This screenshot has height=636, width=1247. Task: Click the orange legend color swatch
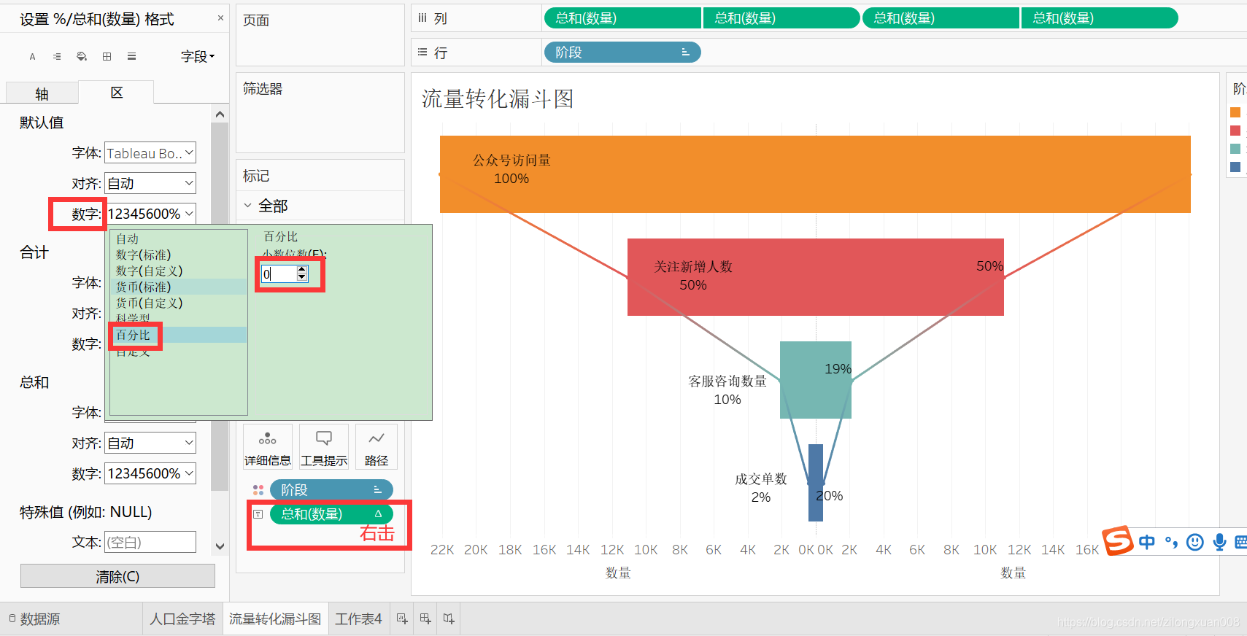point(1235,112)
